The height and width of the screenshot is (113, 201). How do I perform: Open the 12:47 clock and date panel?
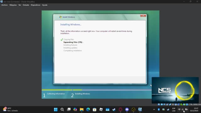tap(194, 110)
